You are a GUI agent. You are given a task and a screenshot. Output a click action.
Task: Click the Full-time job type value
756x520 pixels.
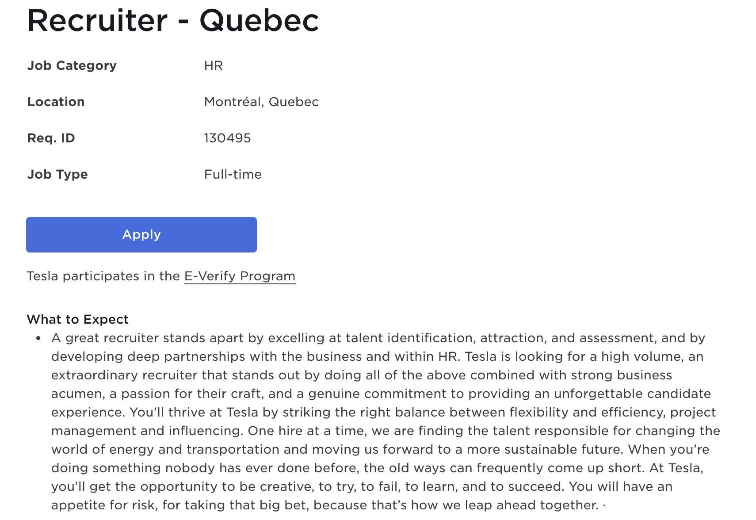click(x=233, y=174)
